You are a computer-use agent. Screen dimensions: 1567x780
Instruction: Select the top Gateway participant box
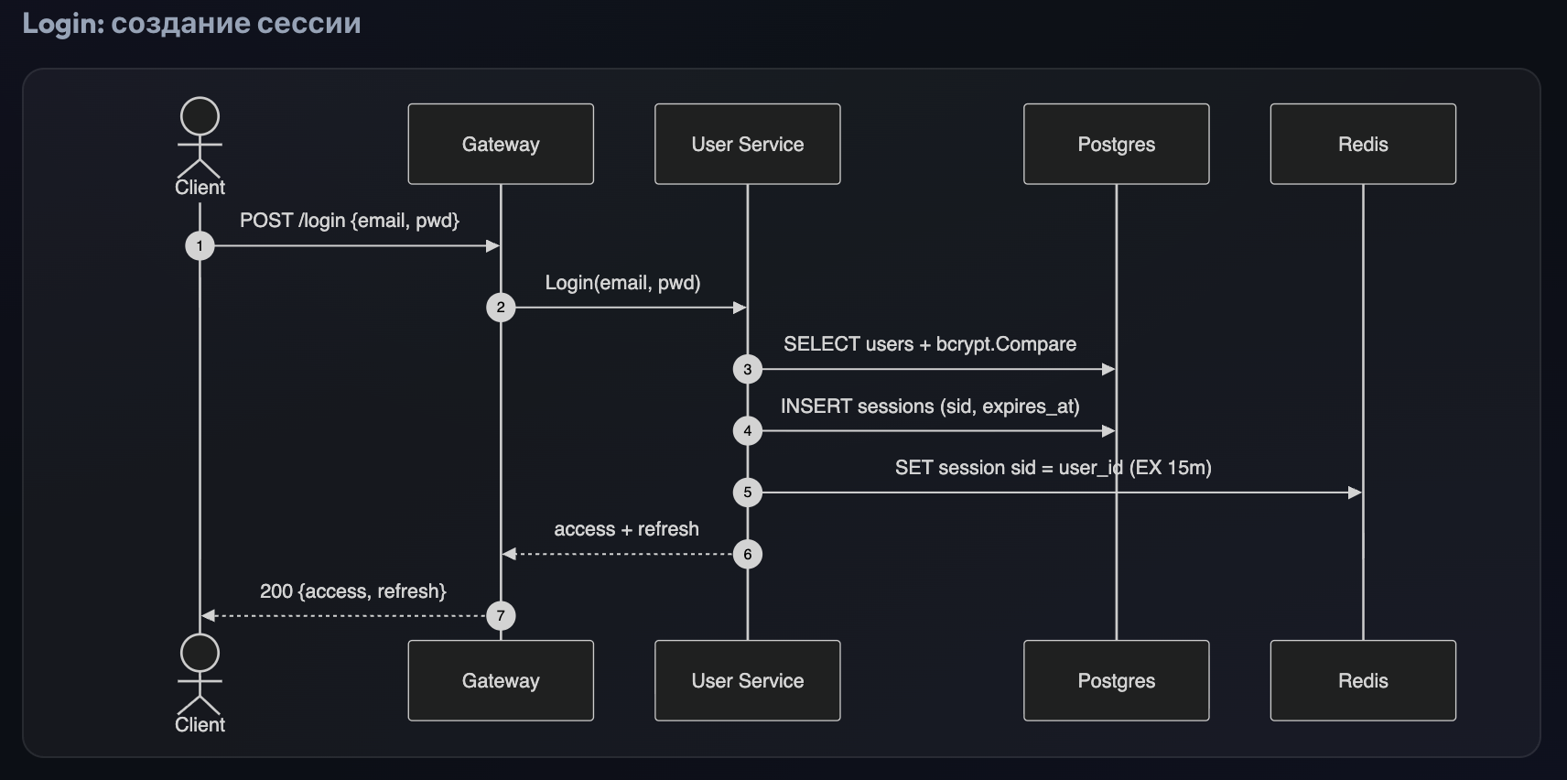(501, 144)
